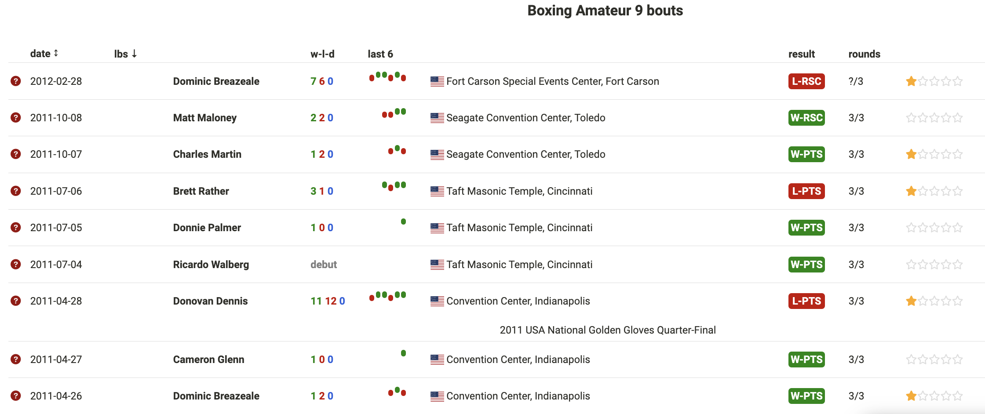Toggle the yellow star on the Donovan Dennis row
985x414 pixels.
(x=912, y=301)
